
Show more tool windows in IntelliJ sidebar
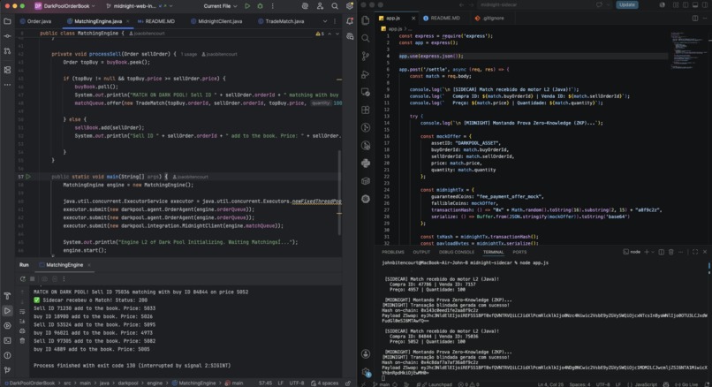click(7, 85)
